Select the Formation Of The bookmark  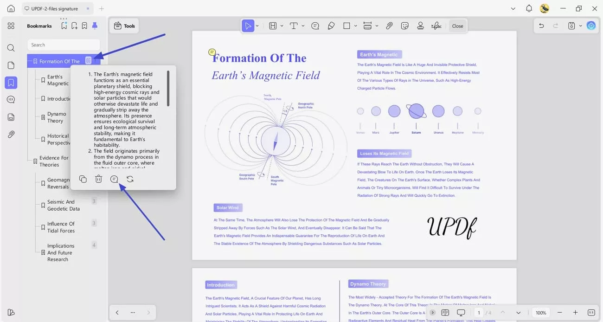pos(59,61)
